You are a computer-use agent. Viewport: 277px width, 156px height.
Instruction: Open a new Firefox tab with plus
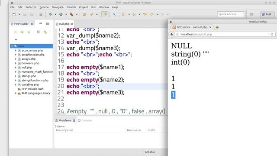point(217,27)
